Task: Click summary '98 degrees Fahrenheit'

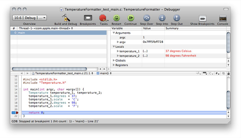Action: pos(181,56)
